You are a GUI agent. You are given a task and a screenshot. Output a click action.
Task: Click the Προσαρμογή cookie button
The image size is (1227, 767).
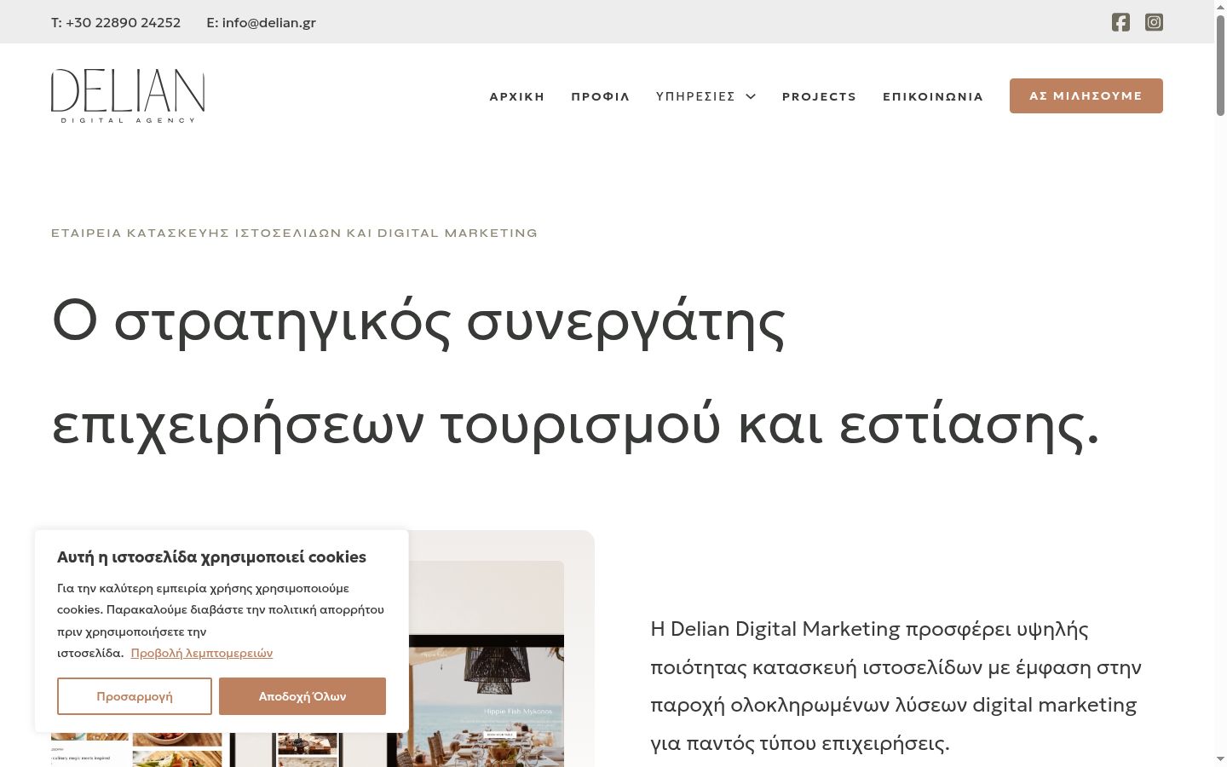(135, 696)
